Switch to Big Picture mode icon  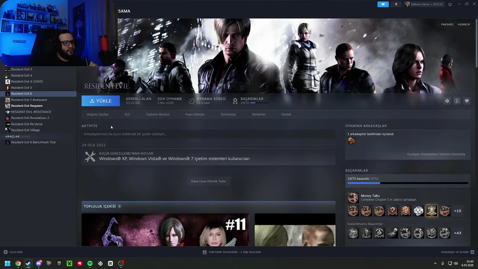click(x=450, y=4)
